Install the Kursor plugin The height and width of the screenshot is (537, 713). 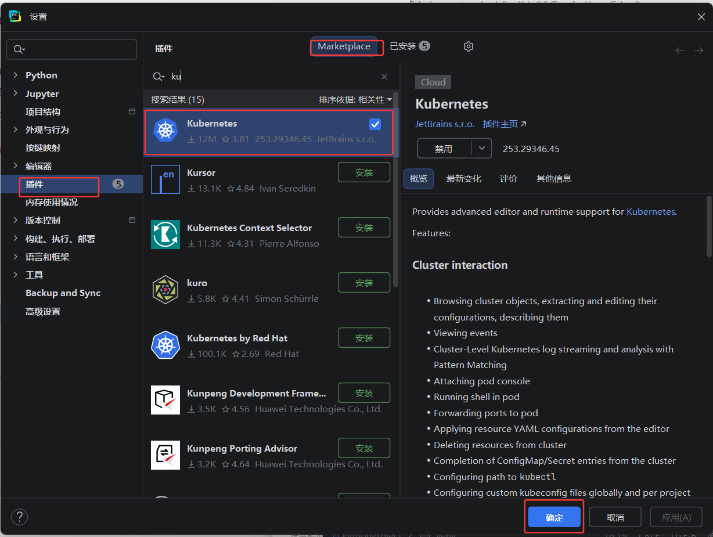pyautogui.click(x=364, y=172)
